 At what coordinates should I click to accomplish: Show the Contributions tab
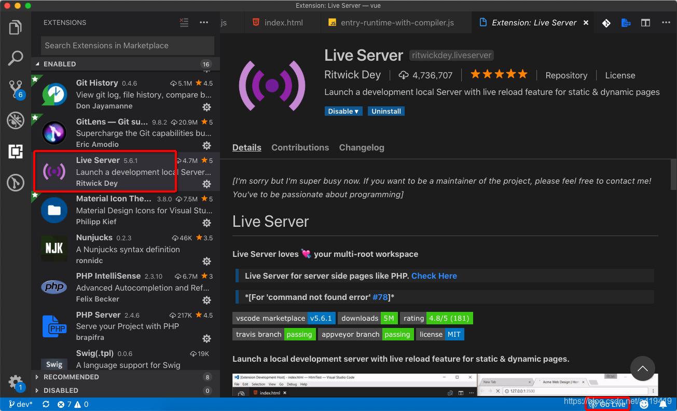pyautogui.click(x=300, y=147)
